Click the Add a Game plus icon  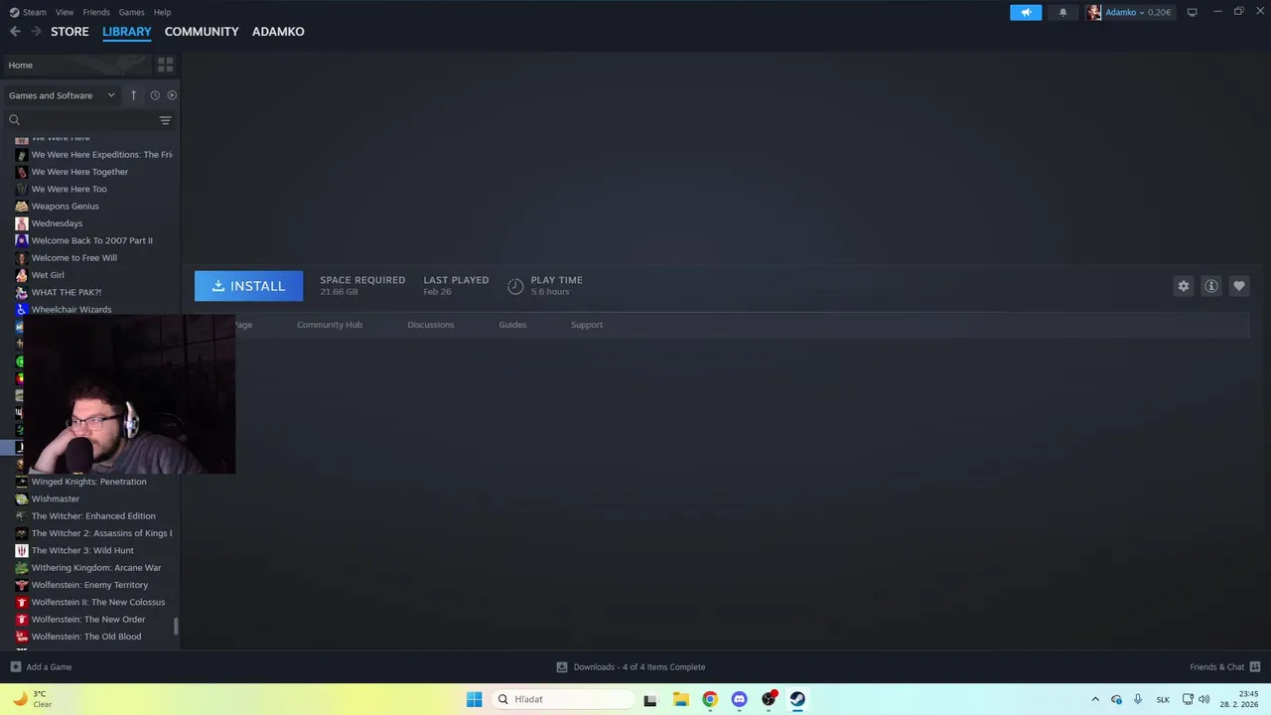pyautogui.click(x=15, y=666)
